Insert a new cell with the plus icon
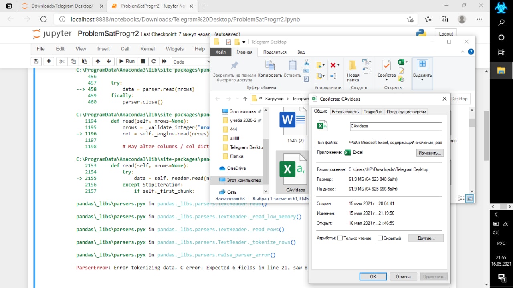The image size is (513, 288). point(49,61)
